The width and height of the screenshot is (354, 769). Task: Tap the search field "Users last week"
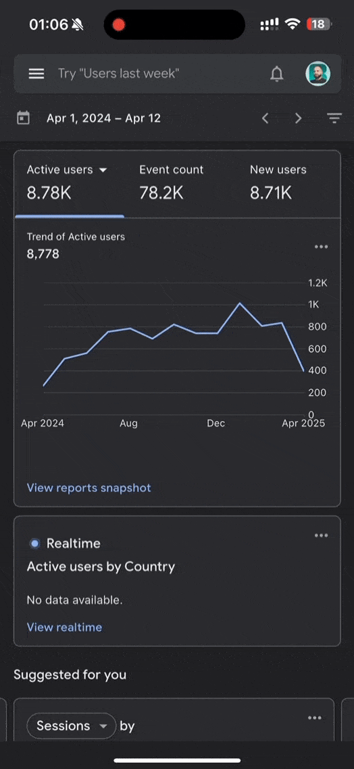tap(118, 74)
